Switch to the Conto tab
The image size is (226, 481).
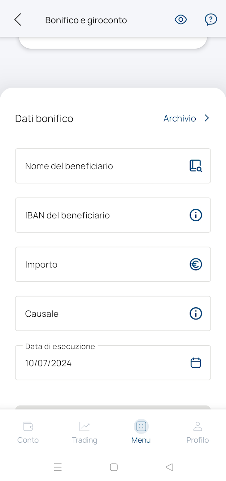click(x=28, y=433)
